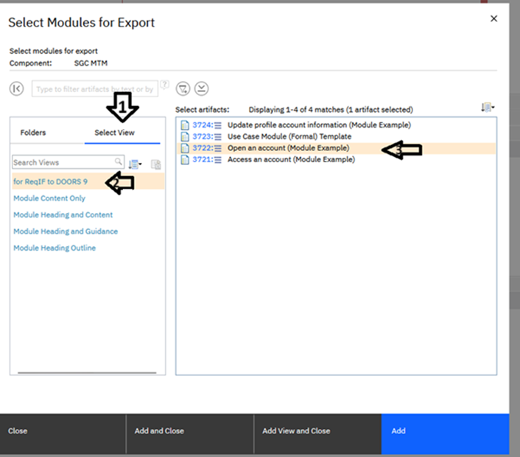Click the expand filter options chevron icon
Viewport: 520px width, 457px height.
(202, 88)
